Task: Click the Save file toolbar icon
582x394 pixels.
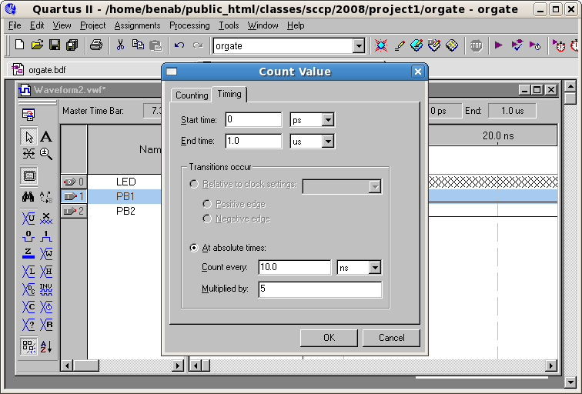Action: [55, 45]
